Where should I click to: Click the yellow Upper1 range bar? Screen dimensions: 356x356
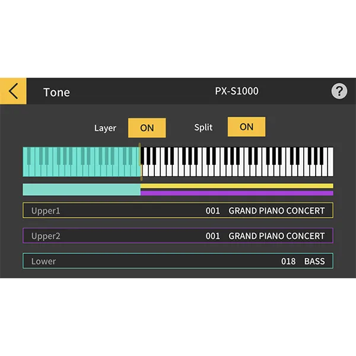coord(237,186)
